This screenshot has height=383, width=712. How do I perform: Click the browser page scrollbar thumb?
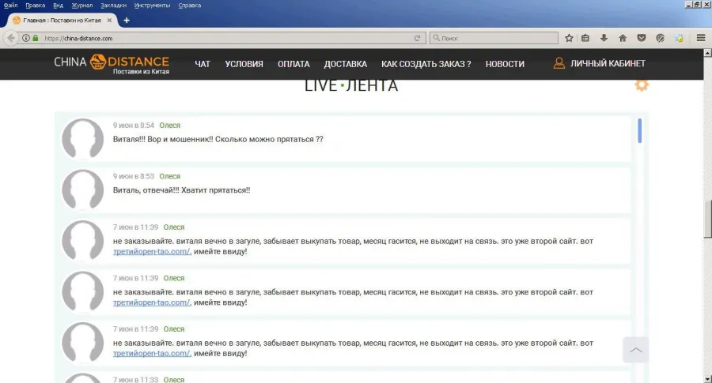707,219
